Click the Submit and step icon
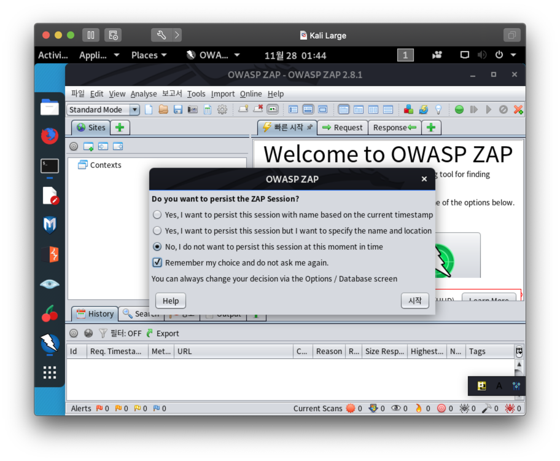Screen dimensions: 560x461 pyautogui.click(x=474, y=109)
